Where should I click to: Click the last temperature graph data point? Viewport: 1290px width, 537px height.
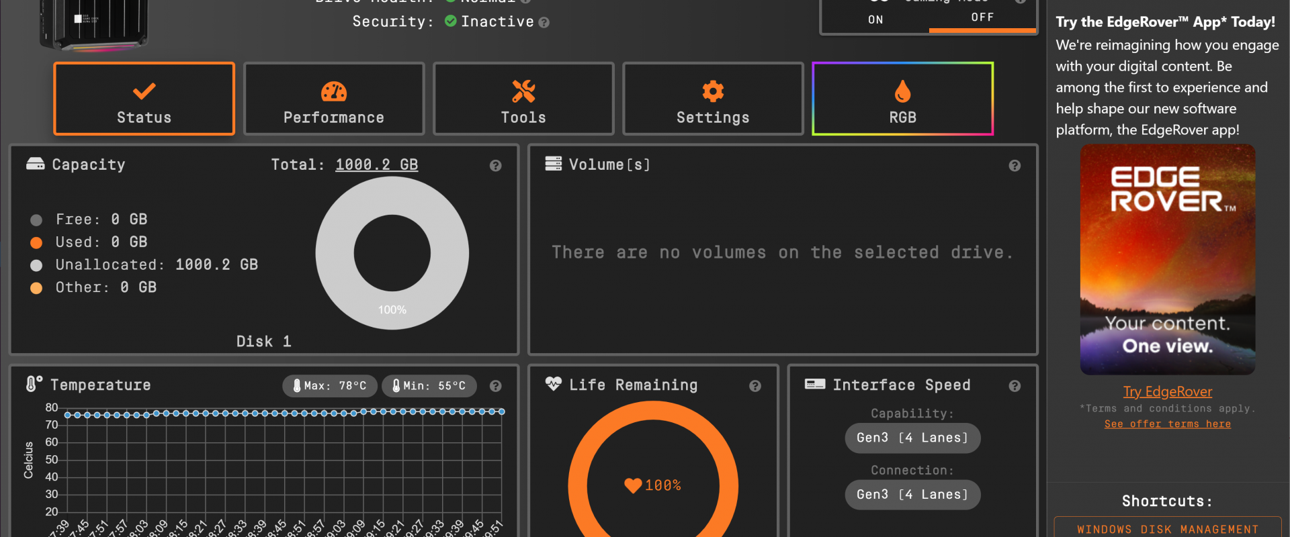pyautogui.click(x=501, y=411)
